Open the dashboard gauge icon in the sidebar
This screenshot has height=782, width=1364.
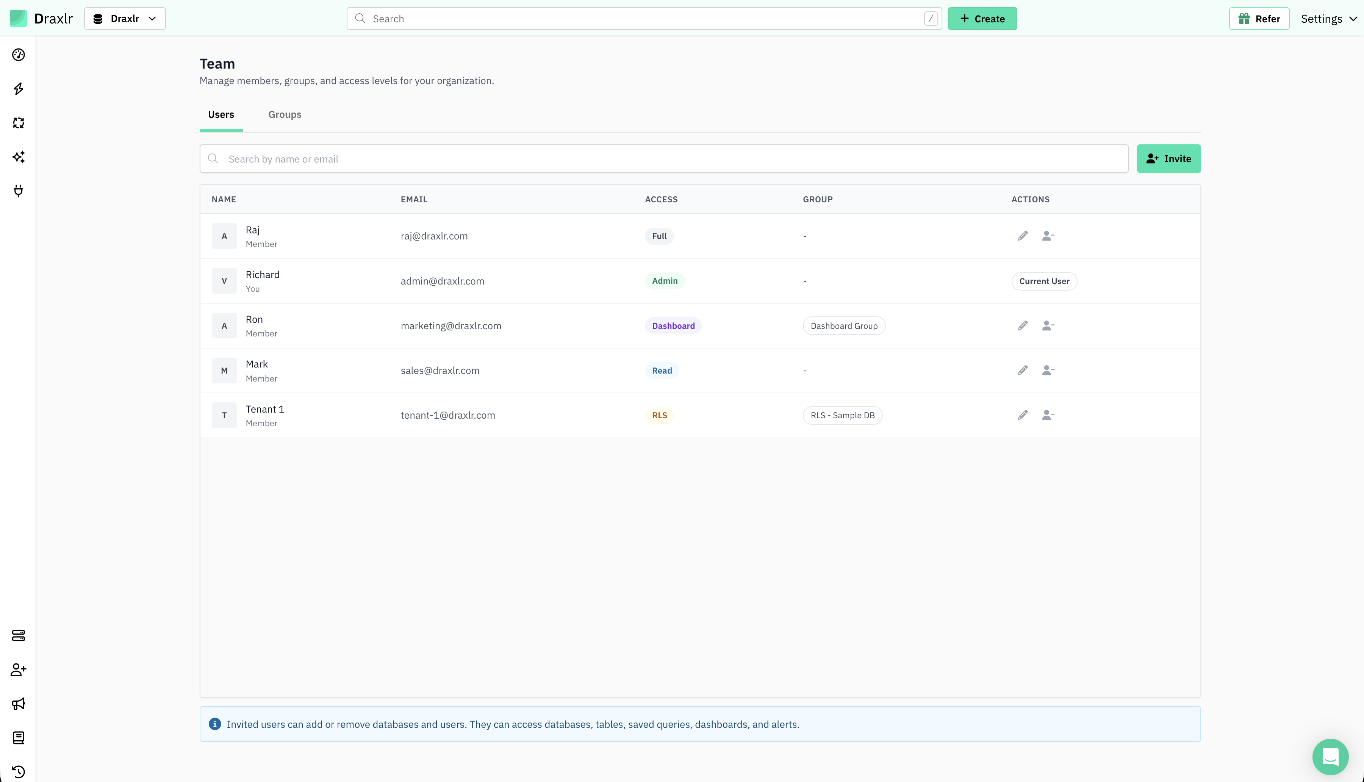coord(18,55)
